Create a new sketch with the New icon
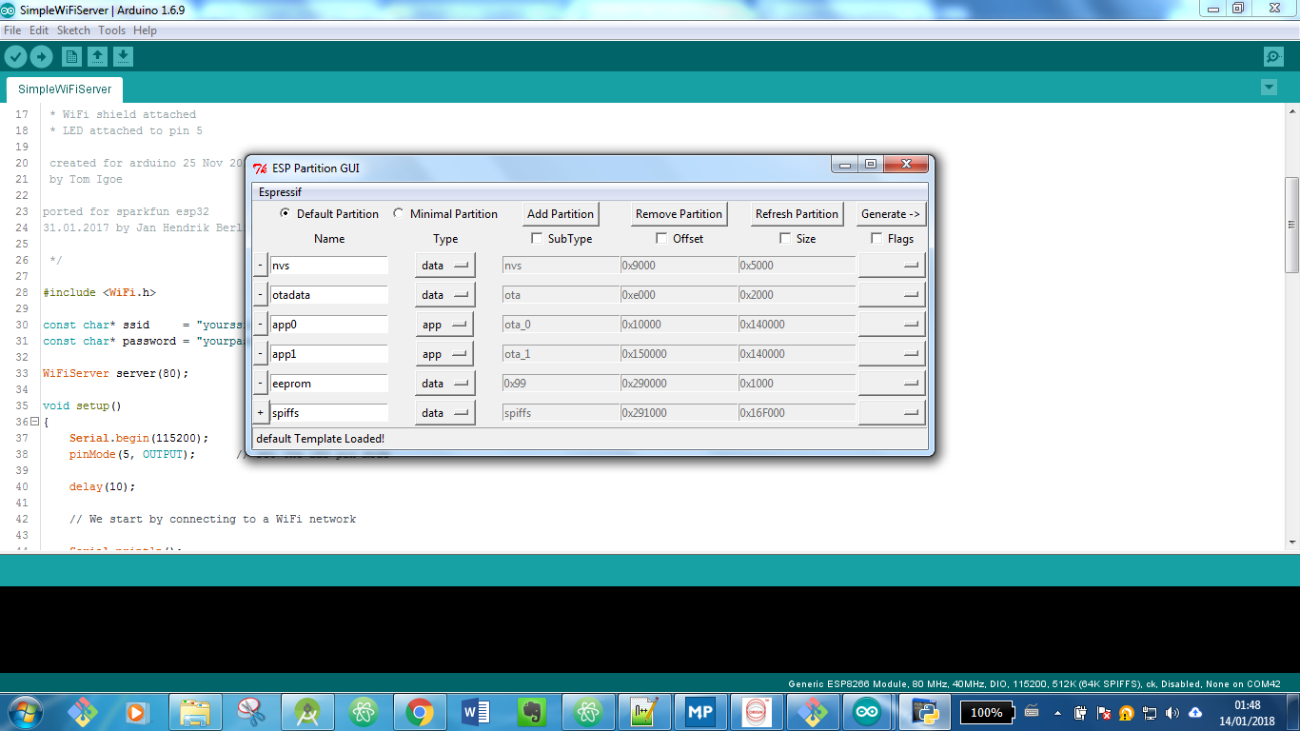 click(x=71, y=57)
